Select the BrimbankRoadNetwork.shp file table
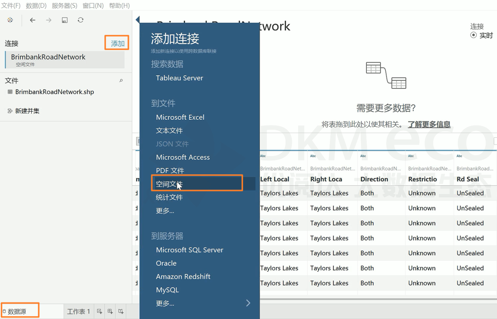The height and width of the screenshot is (319, 497). [54, 92]
